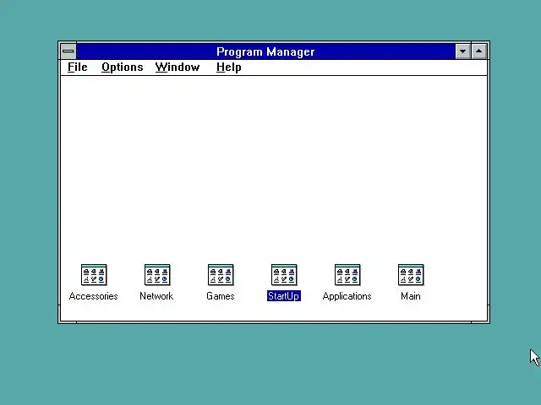Click the Accessories label text
Image resolution: width=541 pixels, height=405 pixels.
94,296
